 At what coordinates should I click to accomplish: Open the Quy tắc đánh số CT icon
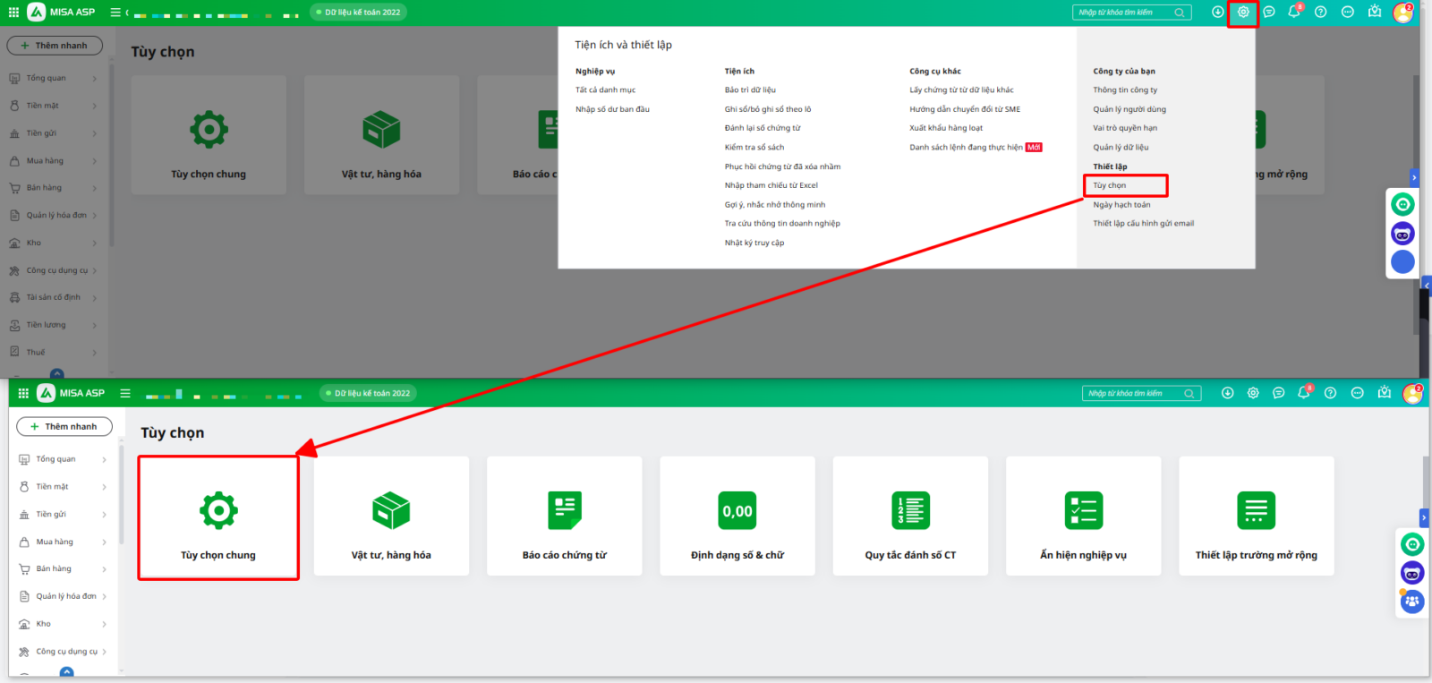click(x=910, y=511)
